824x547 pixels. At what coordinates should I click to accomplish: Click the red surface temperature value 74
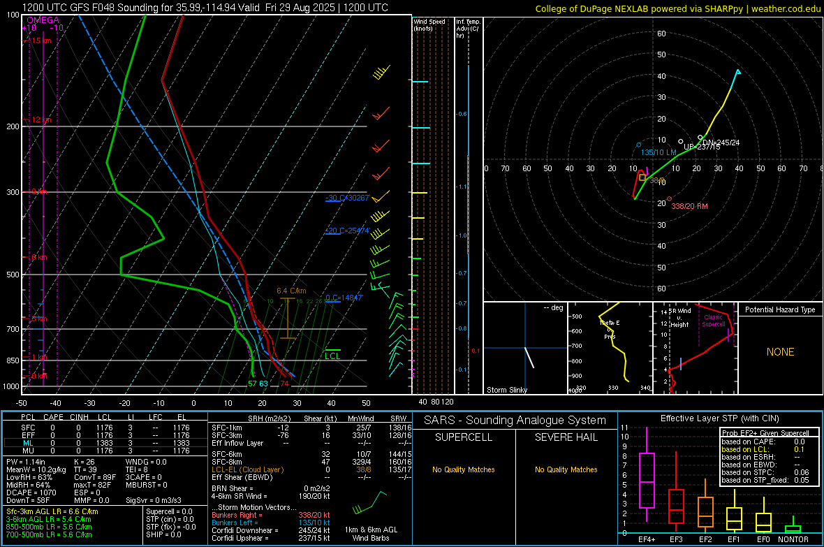pos(284,384)
